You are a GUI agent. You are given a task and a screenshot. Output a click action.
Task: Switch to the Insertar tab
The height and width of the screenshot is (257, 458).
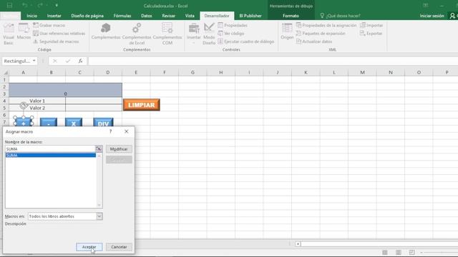(x=54, y=16)
